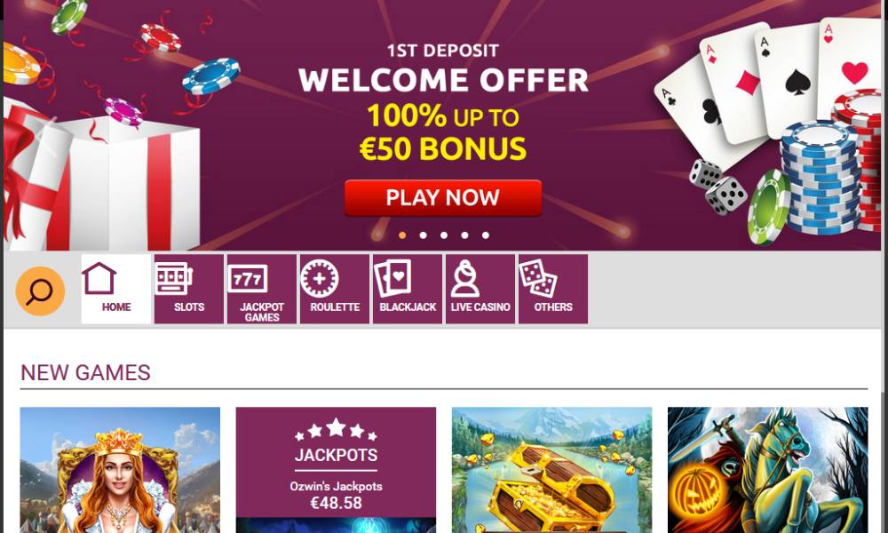The width and height of the screenshot is (888, 533).
Task: Jump to the fifth banner slide dot
Action: [x=486, y=235]
